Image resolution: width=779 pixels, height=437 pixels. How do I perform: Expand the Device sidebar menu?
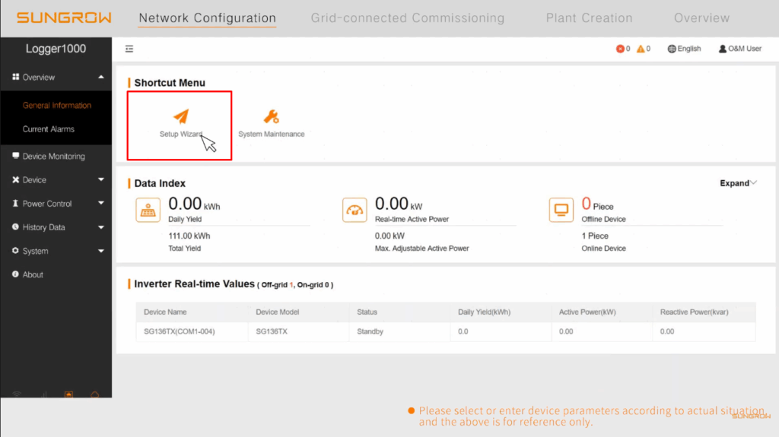[x=56, y=180]
